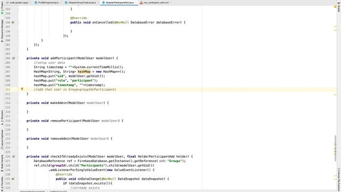Open the ProfileFragment.java tab
This screenshot has width=341, height=192.
[48, 3]
